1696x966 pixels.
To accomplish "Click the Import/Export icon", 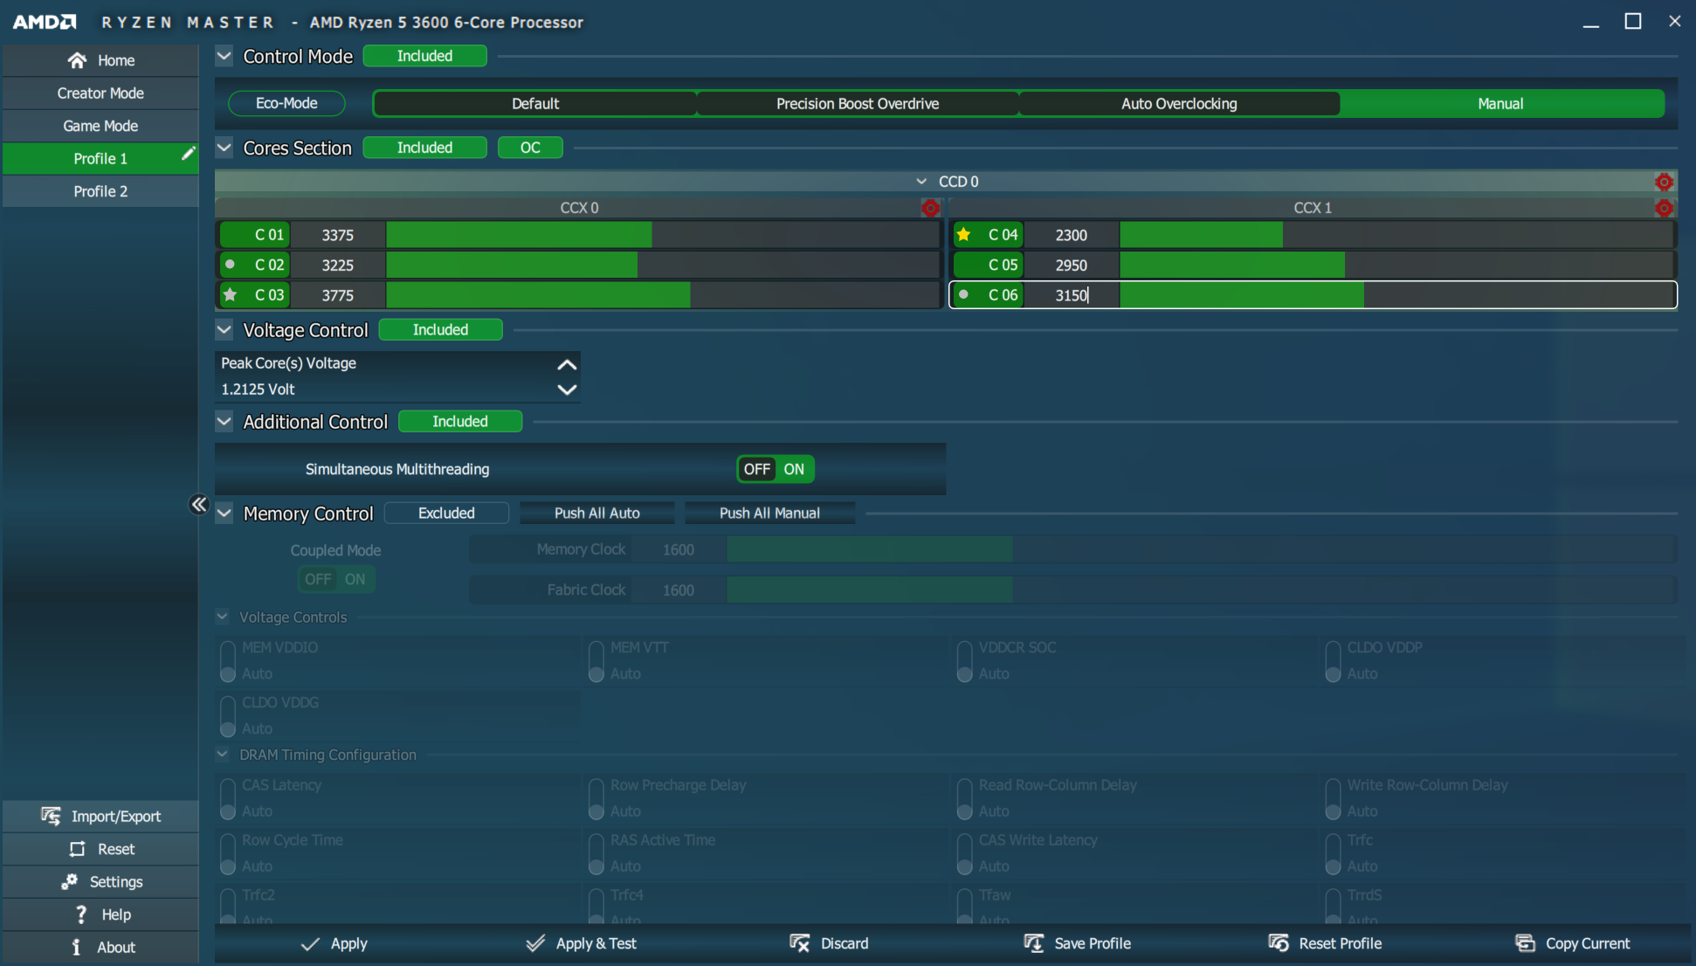I will 51,816.
